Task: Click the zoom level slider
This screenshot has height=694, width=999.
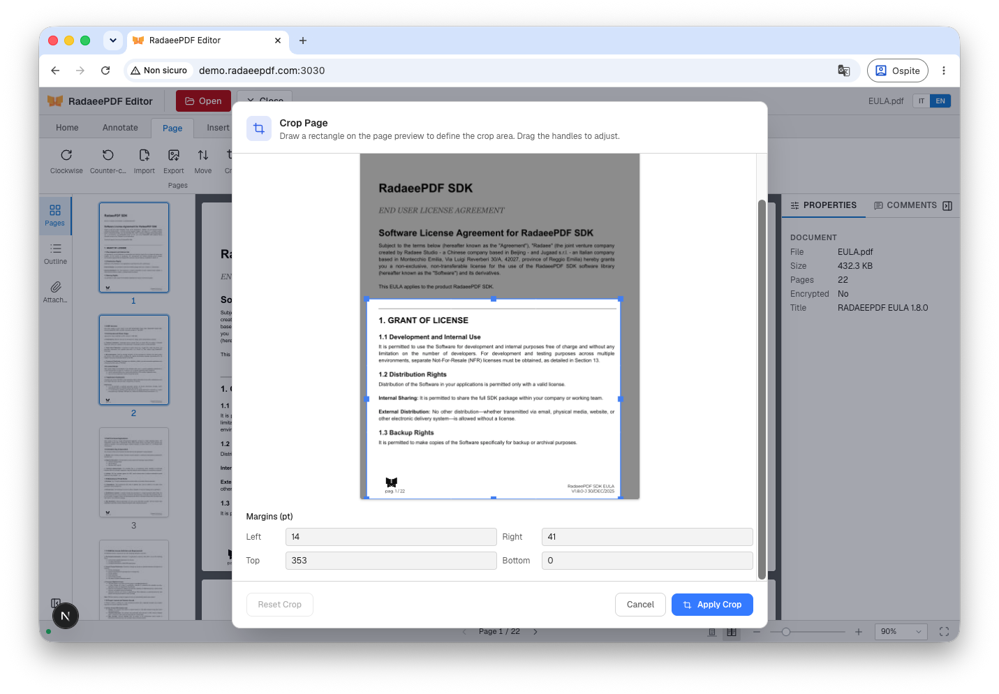Action: point(808,632)
